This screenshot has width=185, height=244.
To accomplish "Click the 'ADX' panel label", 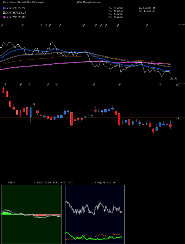I will click(71, 183).
